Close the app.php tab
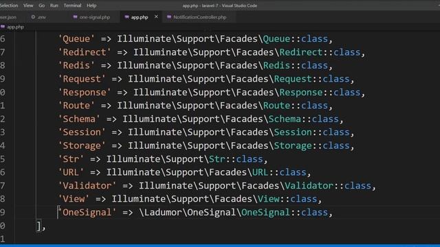440x247 pixels. coord(156,16)
